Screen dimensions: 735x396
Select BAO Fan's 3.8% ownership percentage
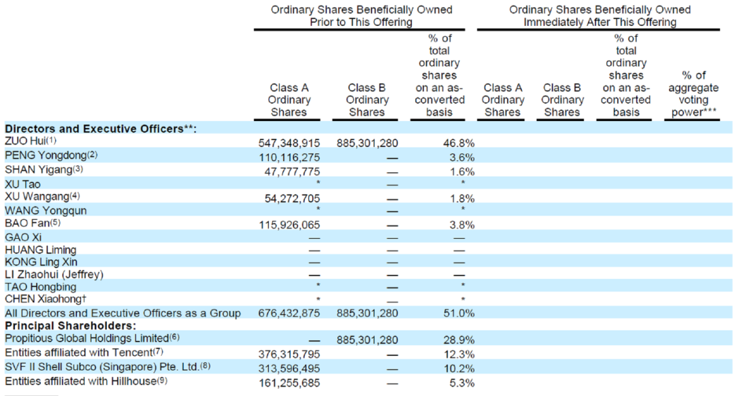click(x=462, y=225)
